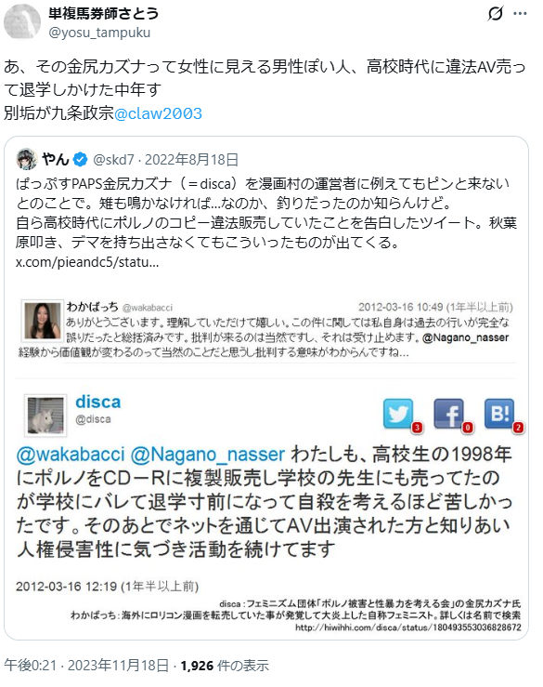Click the tweet author's profile avatar
The height and width of the screenshot is (687, 543).
click(x=22, y=22)
